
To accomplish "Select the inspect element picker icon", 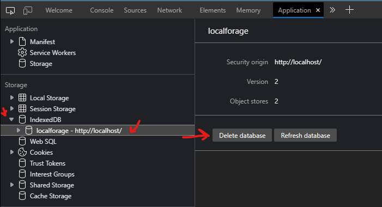I will pyautogui.click(x=10, y=10).
